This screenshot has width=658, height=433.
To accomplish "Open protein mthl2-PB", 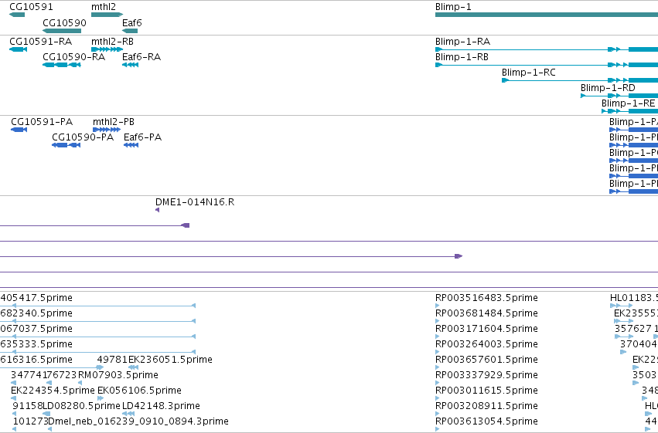I will tap(107, 130).
